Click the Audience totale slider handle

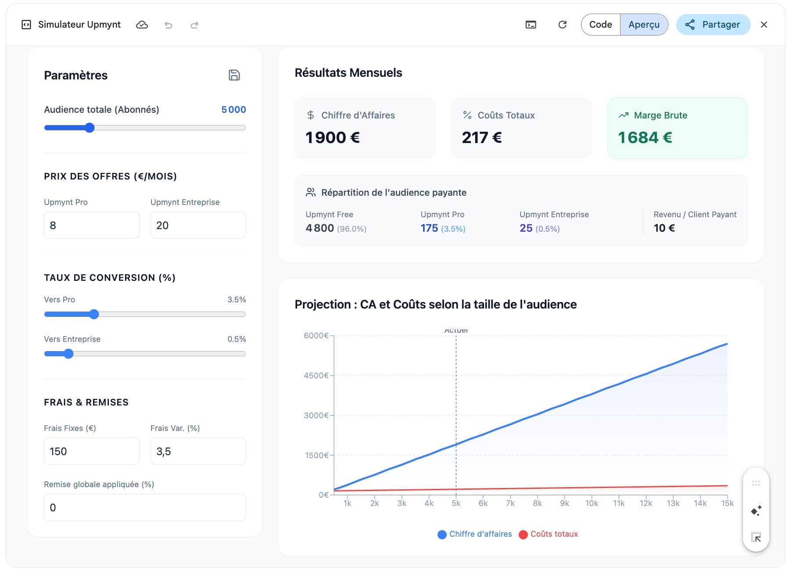[90, 128]
